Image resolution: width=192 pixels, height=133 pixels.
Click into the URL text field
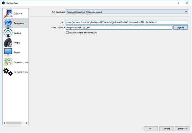point(127,22)
